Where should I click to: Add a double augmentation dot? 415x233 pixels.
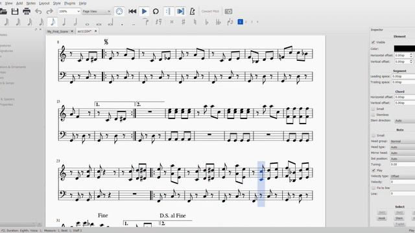point(134,24)
